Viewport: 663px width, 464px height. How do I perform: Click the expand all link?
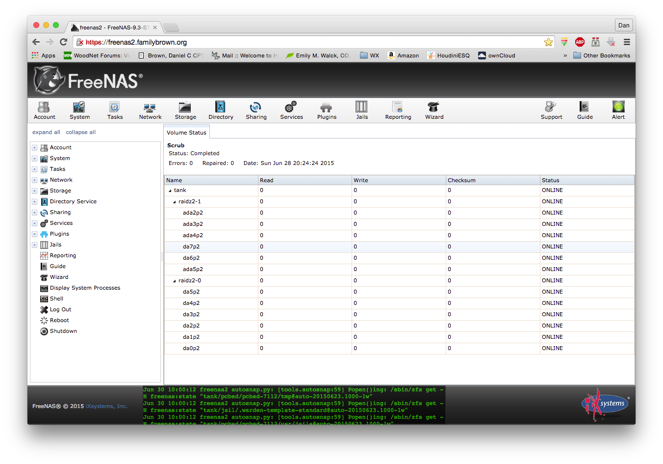pos(46,132)
